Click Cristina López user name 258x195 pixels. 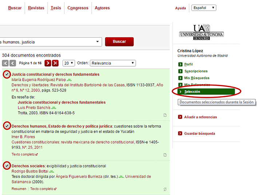tap(190, 51)
